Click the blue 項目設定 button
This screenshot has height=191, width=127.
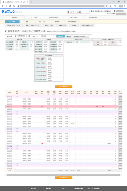point(61,36)
